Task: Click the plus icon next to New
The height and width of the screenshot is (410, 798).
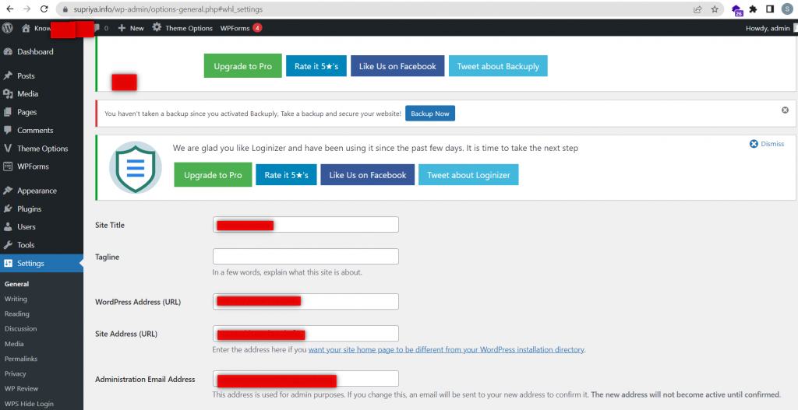Action: tap(122, 29)
